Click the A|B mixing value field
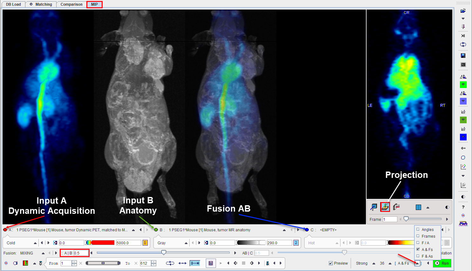The image size is (472, 271). pyautogui.click(x=81, y=253)
